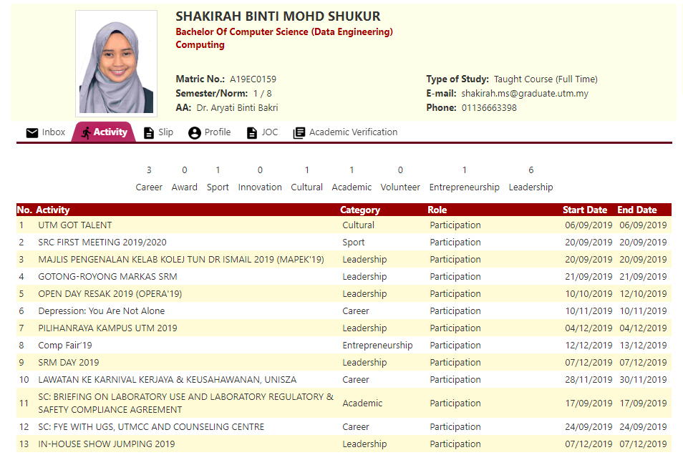The image size is (683, 455).
Task: Click the UTM GOT TALENT activity row
Action: [x=75, y=225]
